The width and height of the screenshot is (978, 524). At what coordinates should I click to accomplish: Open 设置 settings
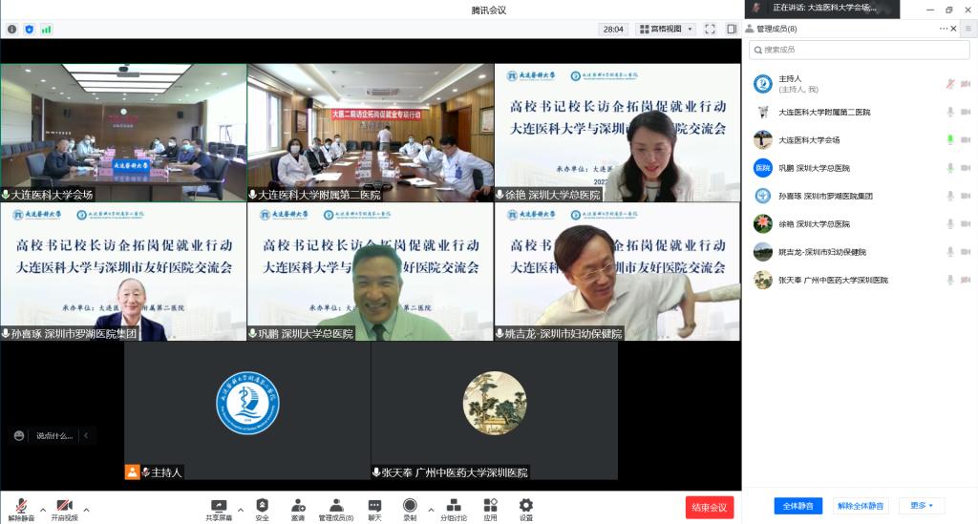(x=526, y=510)
